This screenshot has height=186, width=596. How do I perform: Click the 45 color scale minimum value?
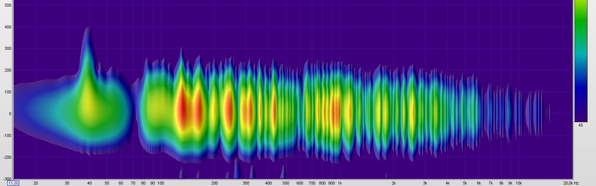click(x=580, y=125)
